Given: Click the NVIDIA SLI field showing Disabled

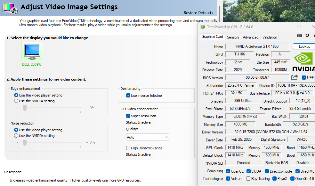Looking at the screenshot, I should (244, 163).
